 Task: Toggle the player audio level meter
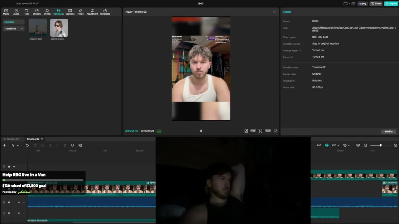coord(159,131)
